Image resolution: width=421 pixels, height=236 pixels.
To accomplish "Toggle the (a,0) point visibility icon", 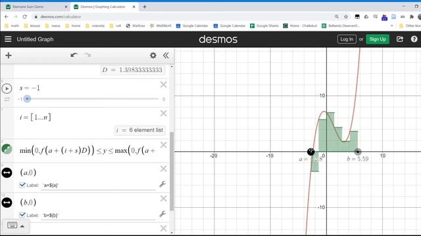I will [7, 172].
